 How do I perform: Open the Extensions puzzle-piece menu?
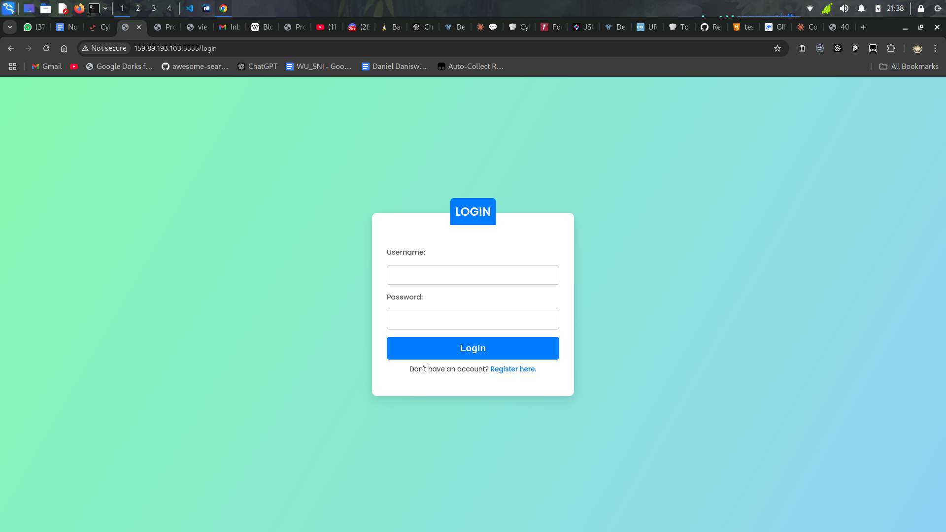click(x=891, y=48)
